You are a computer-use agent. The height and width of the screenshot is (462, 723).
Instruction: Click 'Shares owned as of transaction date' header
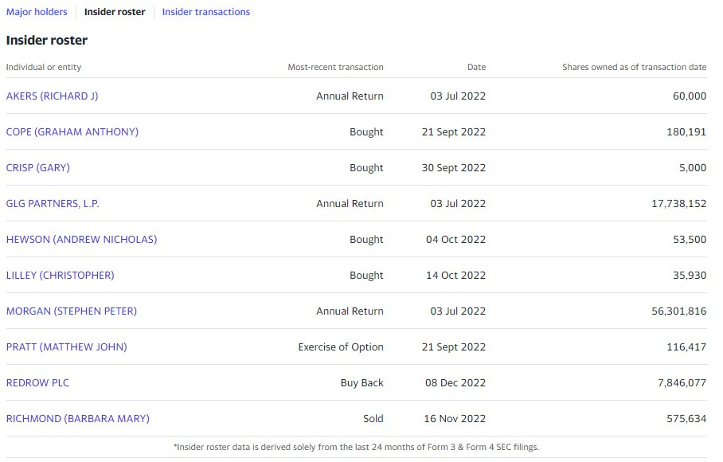click(634, 67)
